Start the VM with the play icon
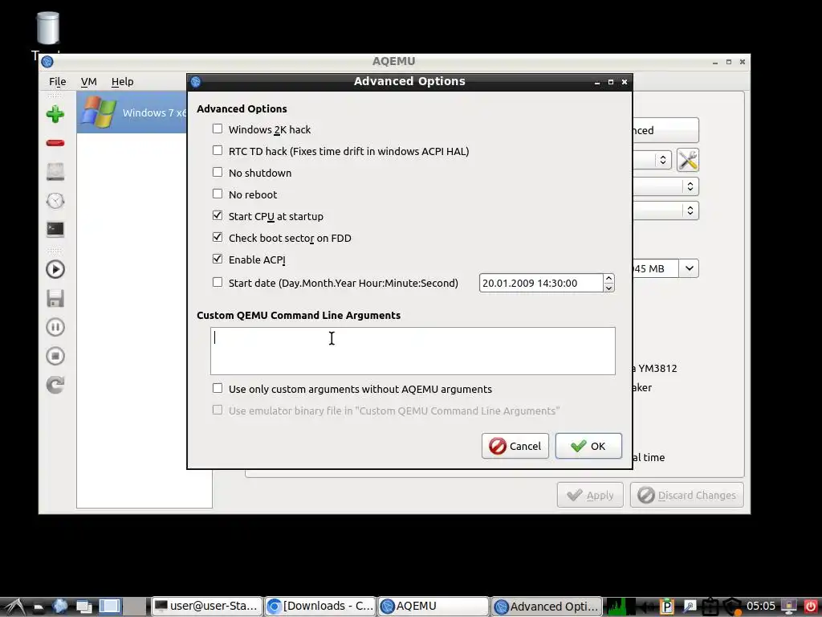822x617 pixels. click(55, 269)
